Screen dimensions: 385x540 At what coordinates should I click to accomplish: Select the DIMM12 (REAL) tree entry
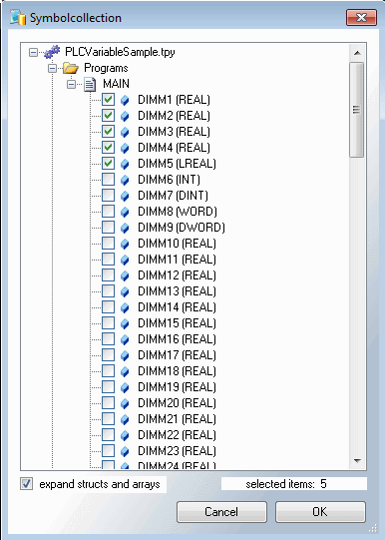(177, 275)
